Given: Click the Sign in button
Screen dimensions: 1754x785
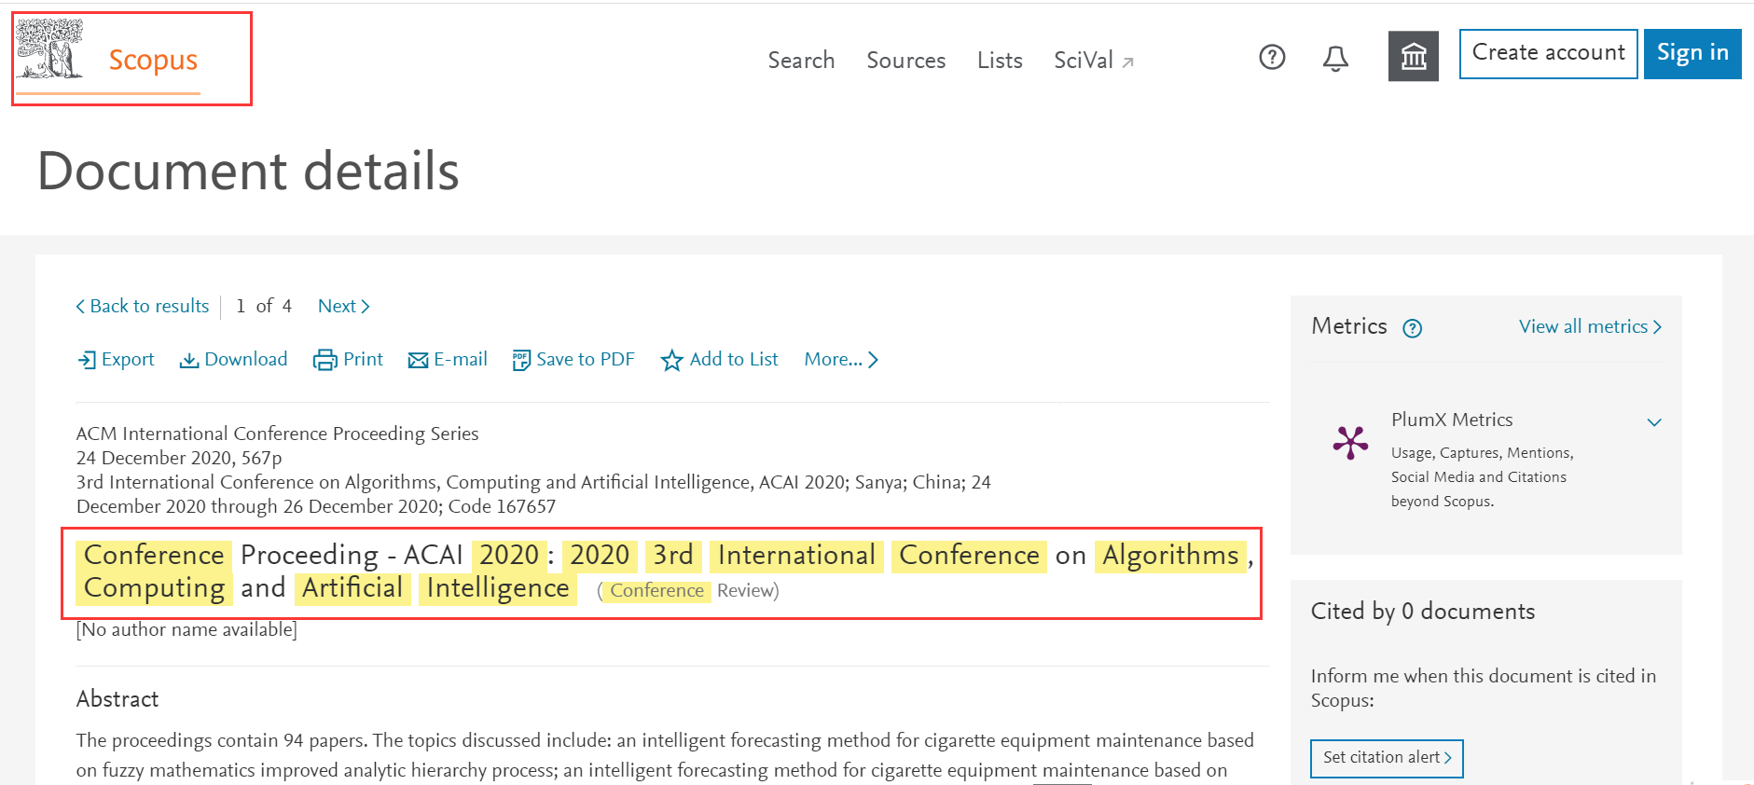Looking at the screenshot, I should (1692, 54).
